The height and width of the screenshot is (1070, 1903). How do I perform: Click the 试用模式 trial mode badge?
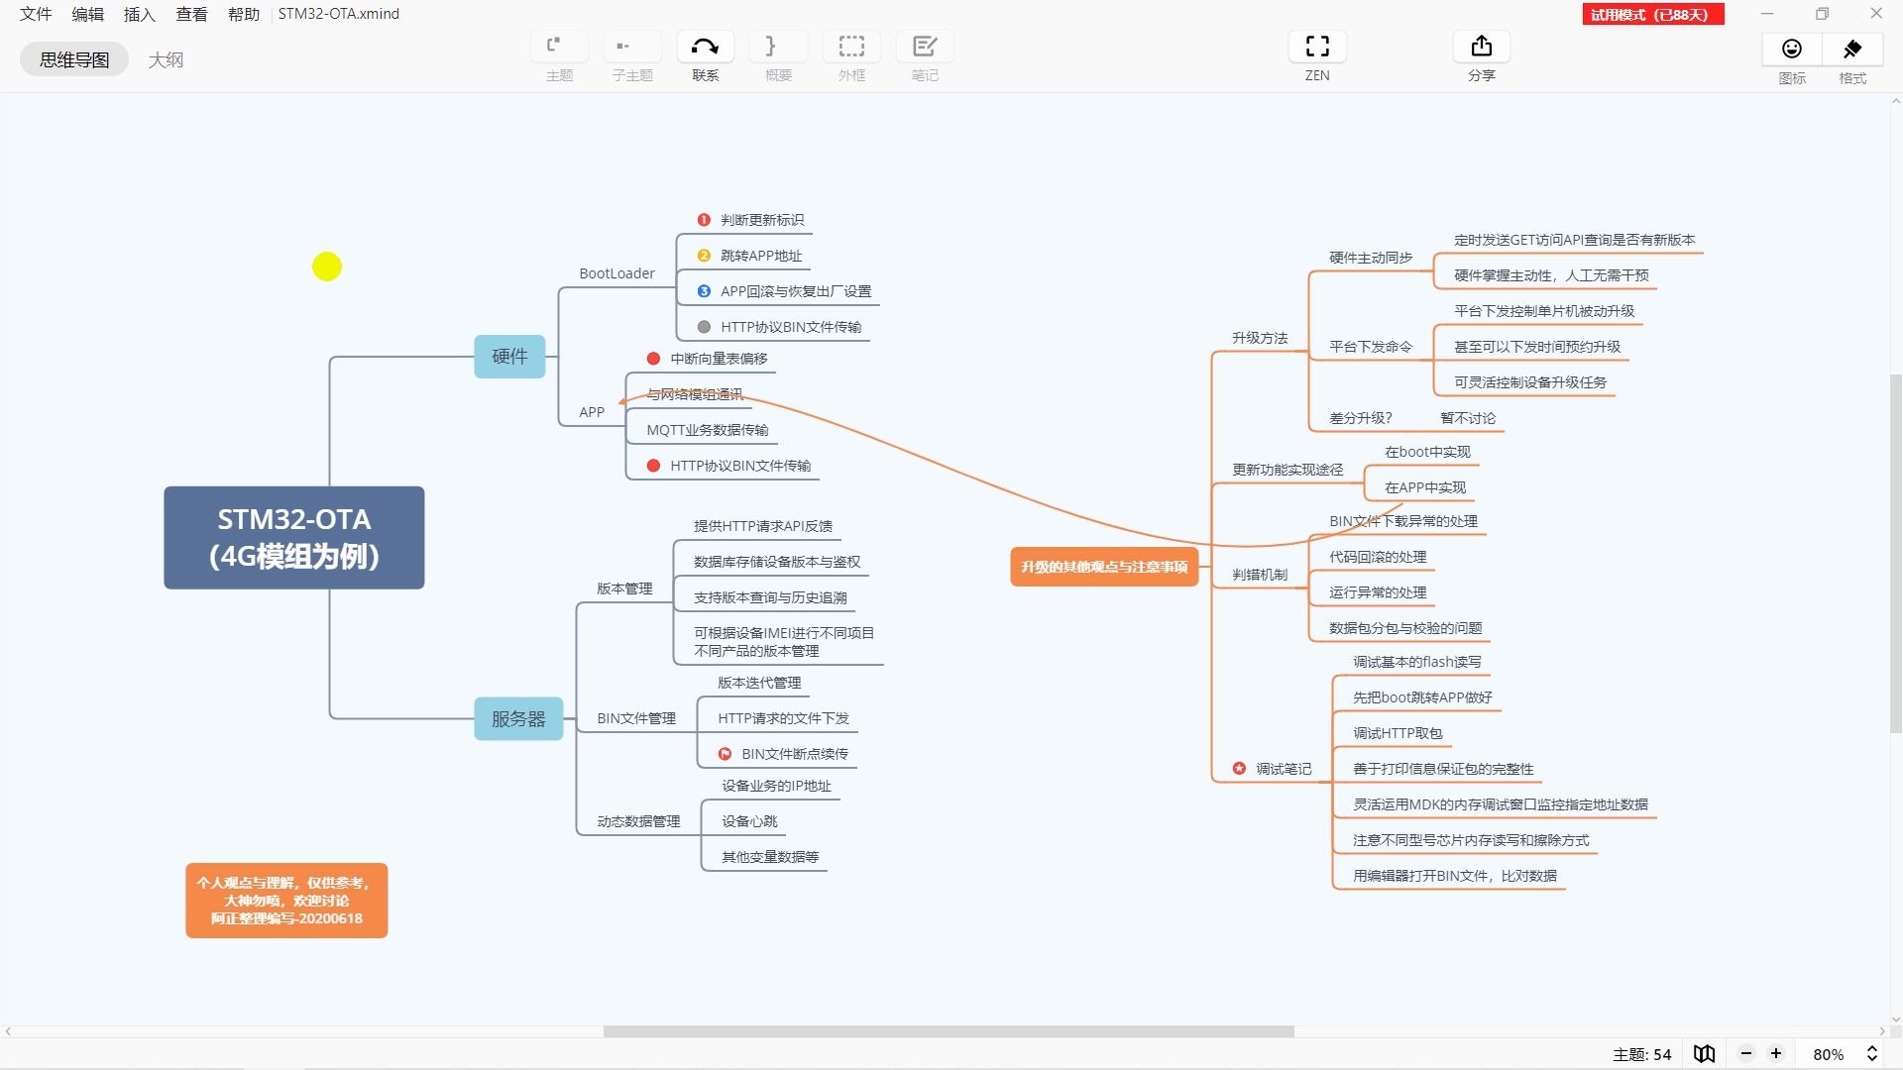click(1652, 14)
